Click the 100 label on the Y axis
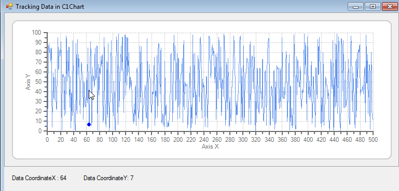This screenshot has width=399, height=191. 36,33
